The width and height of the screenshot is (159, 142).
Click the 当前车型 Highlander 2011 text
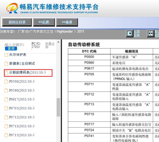click(42, 31)
